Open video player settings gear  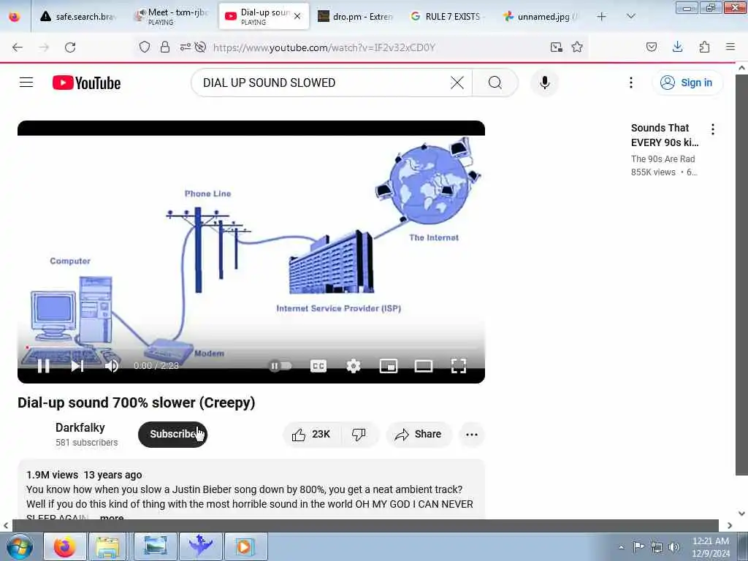tap(354, 366)
